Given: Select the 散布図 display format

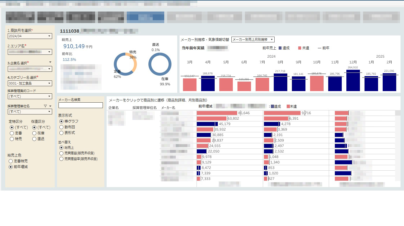Looking at the screenshot, I should point(61,127).
